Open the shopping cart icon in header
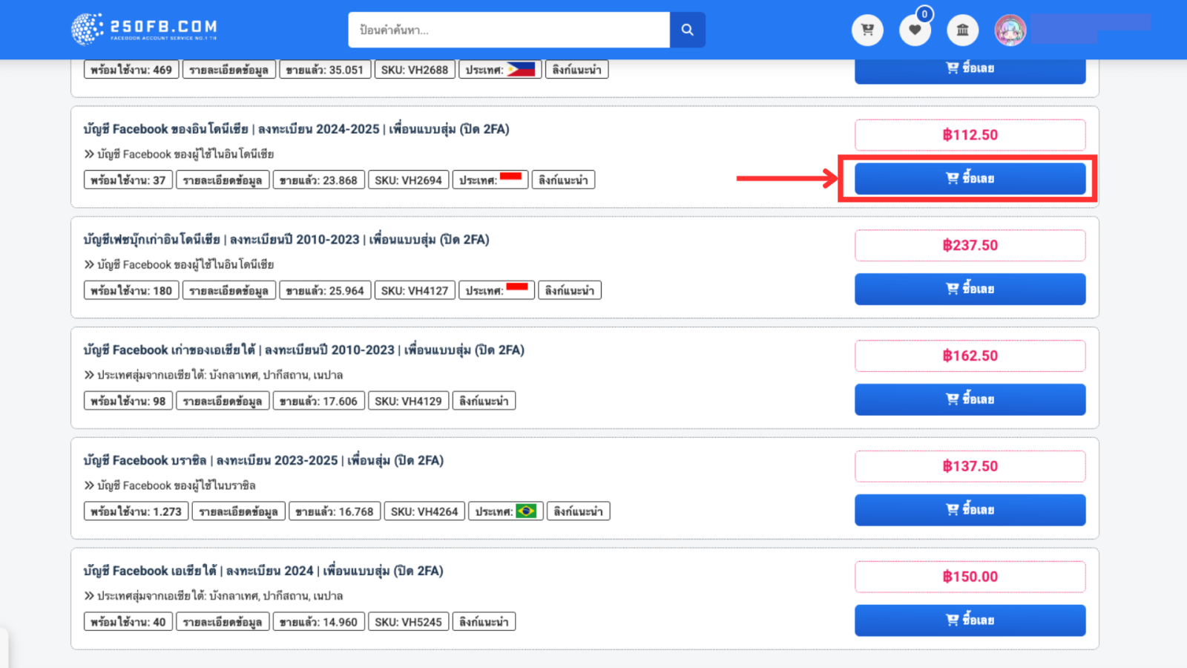The width and height of the screenshot is (1187, 668). tap(867, 30)
